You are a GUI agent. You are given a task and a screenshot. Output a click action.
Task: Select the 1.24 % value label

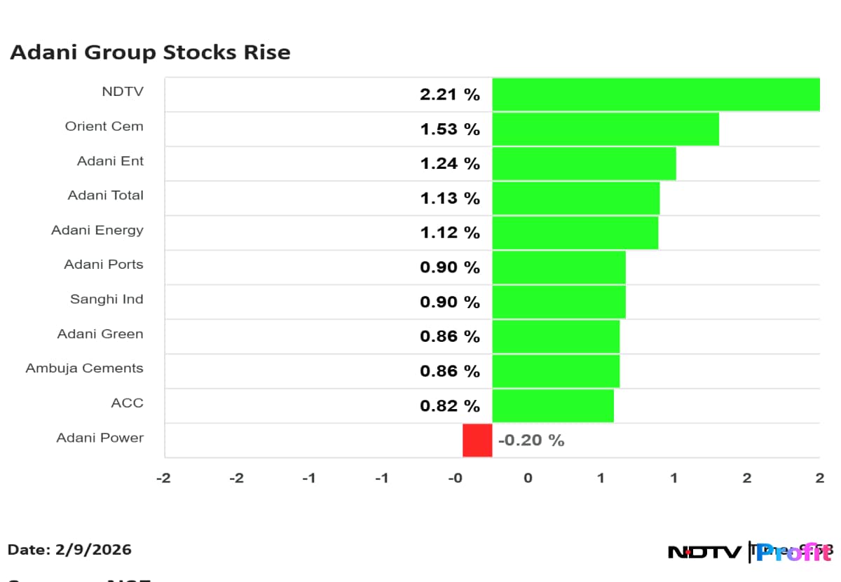tap(449, 164)
